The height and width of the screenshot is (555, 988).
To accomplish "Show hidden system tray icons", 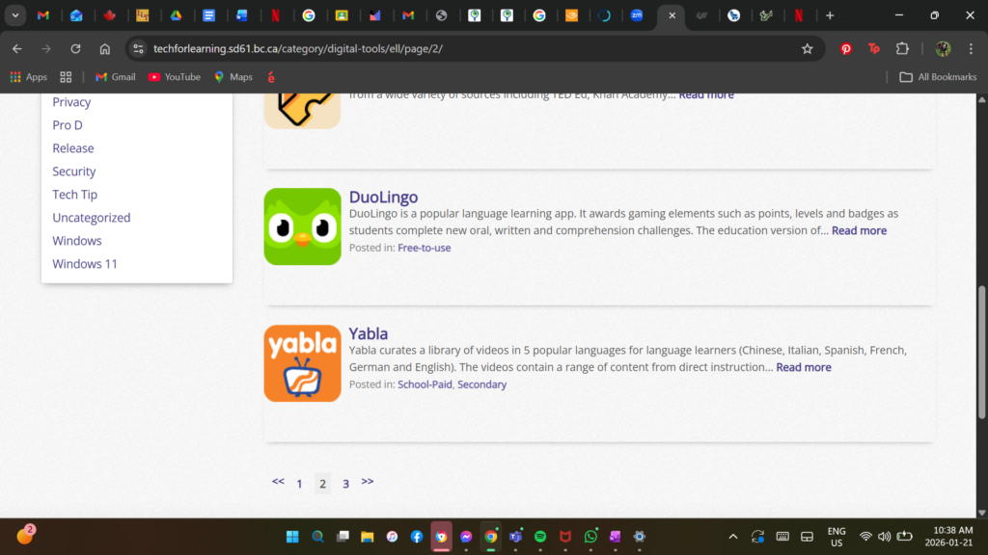I will point(732,537).
